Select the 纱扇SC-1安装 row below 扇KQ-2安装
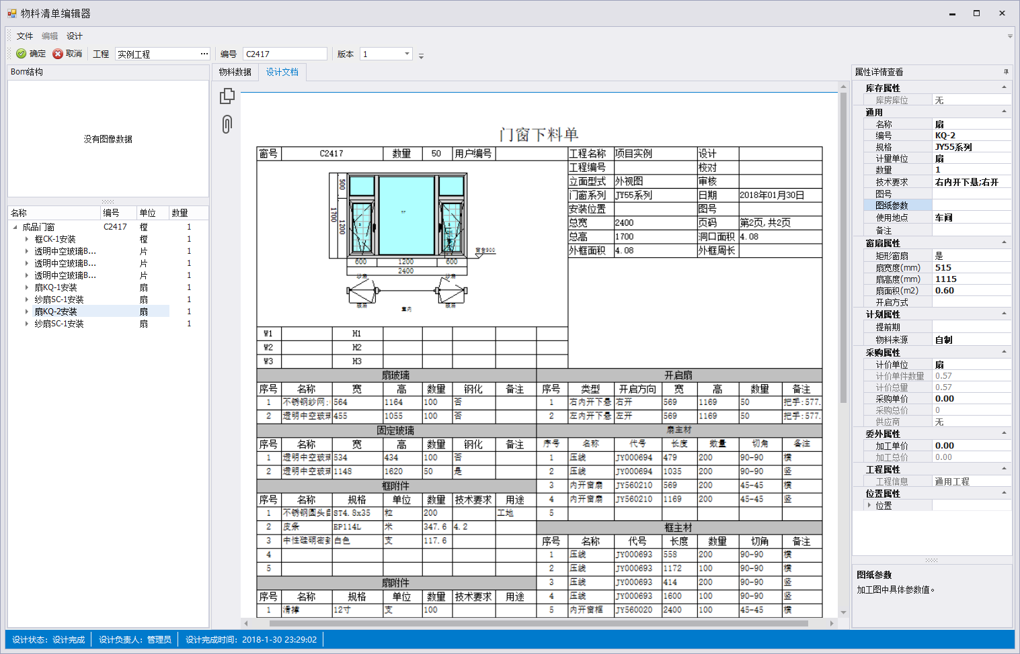Viewport: 1020px width, 654px height. 59,324
